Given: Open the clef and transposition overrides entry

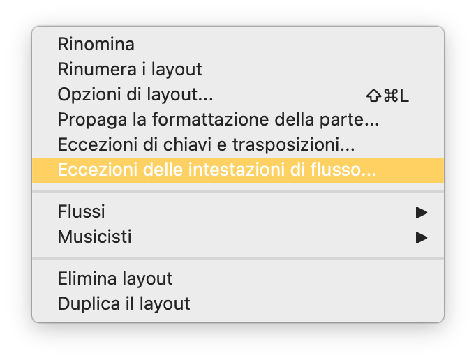Looking at the screenshot, I should (x=207, y=144).
